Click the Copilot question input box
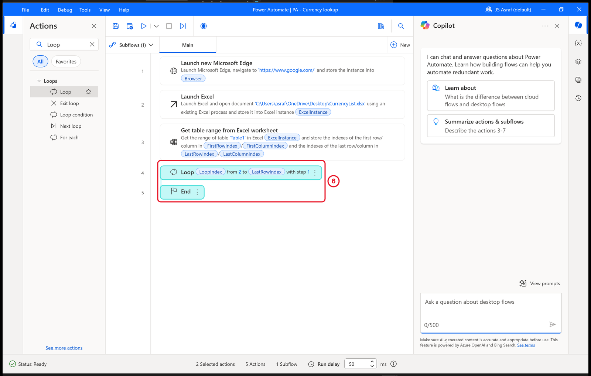Viewport: 591px width, 376px height. point(491,313)
